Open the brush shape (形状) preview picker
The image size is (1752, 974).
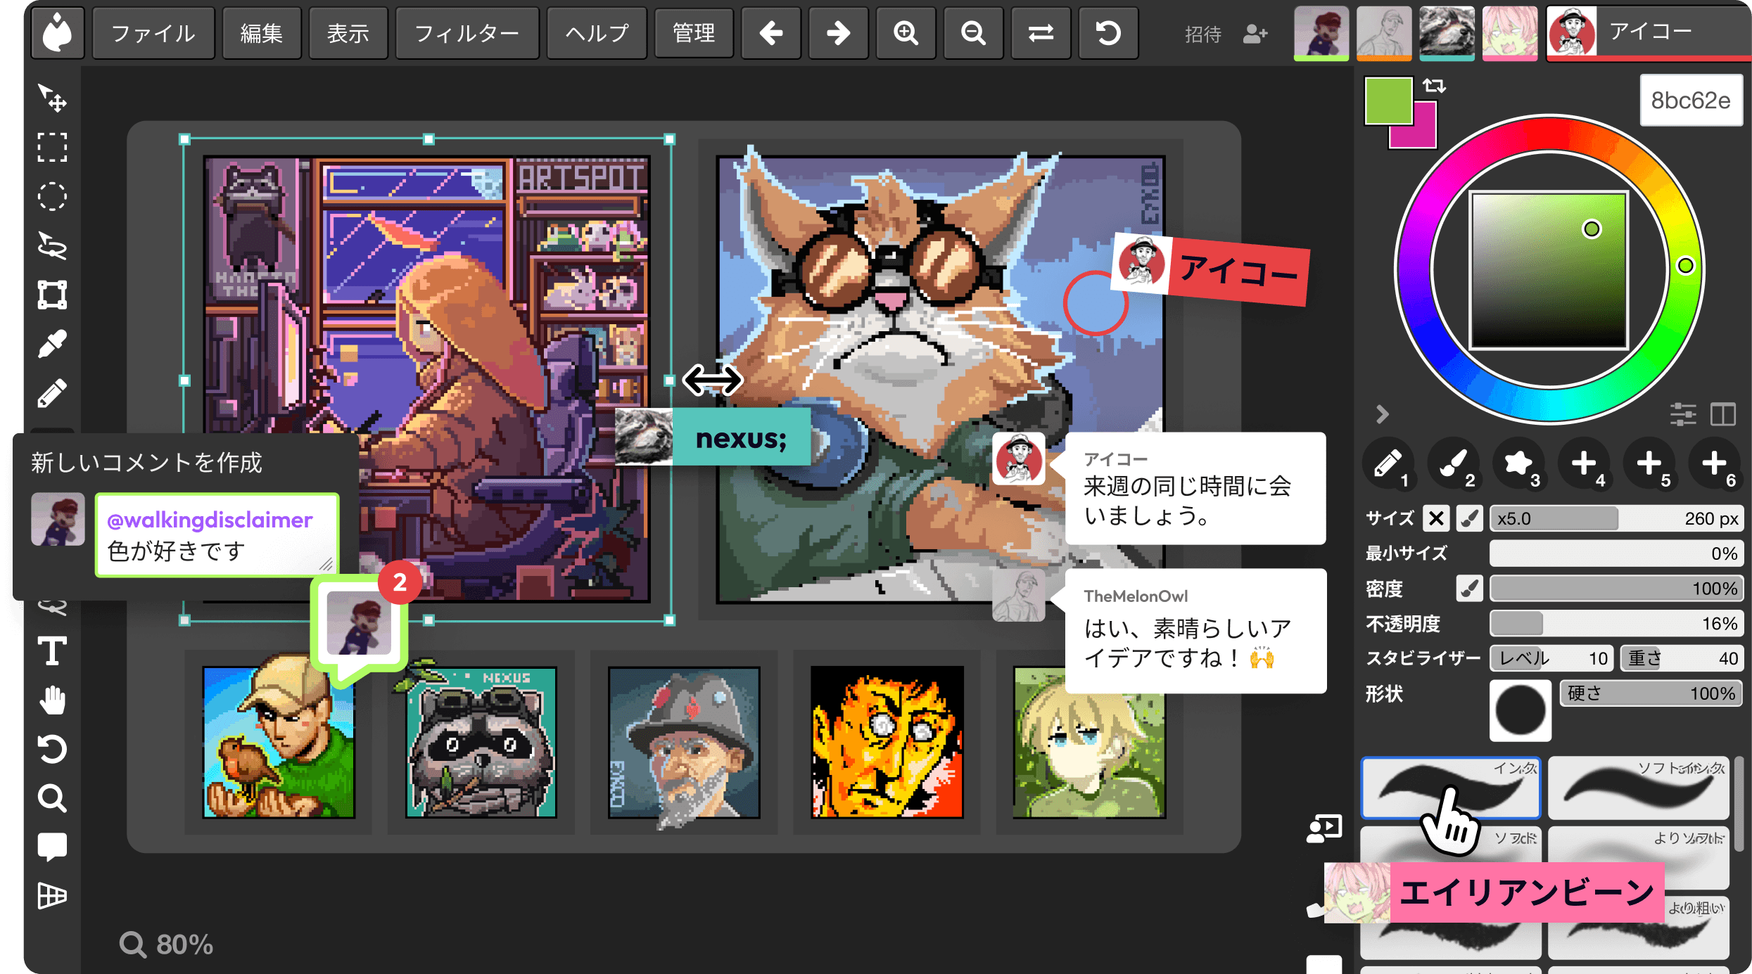[x=1520, y=710]
